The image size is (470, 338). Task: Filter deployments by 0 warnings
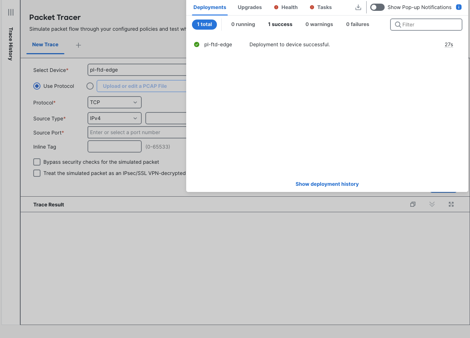[x=319, y=24]
